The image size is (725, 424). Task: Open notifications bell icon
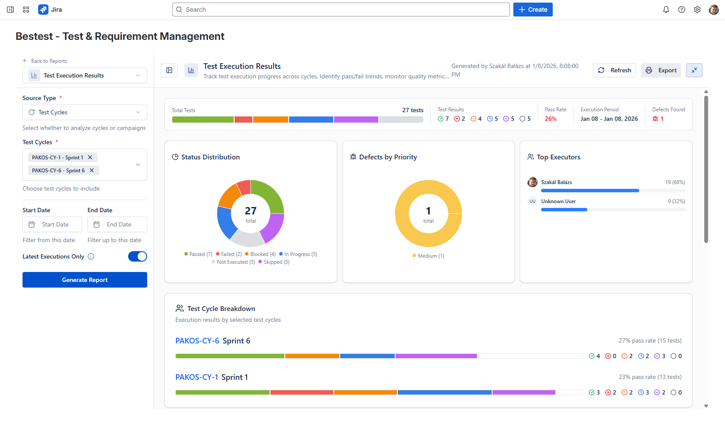[x=666, y=9]
